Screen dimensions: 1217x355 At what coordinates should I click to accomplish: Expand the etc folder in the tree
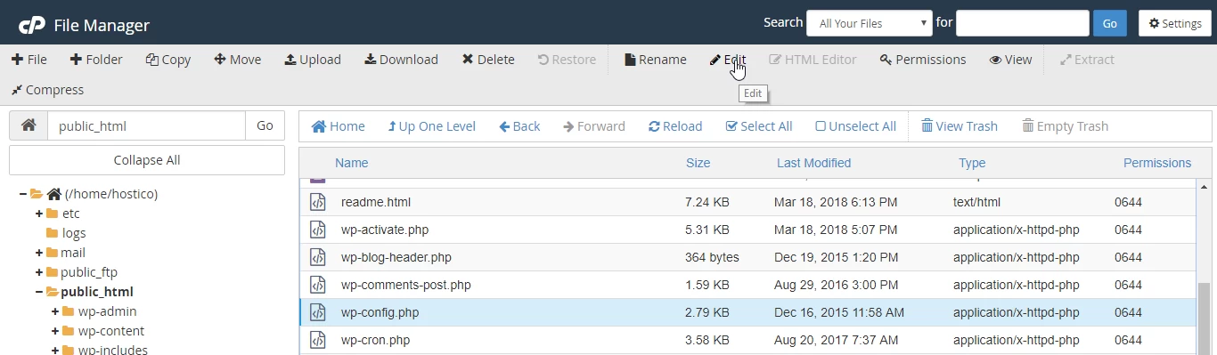pos(39,214)
